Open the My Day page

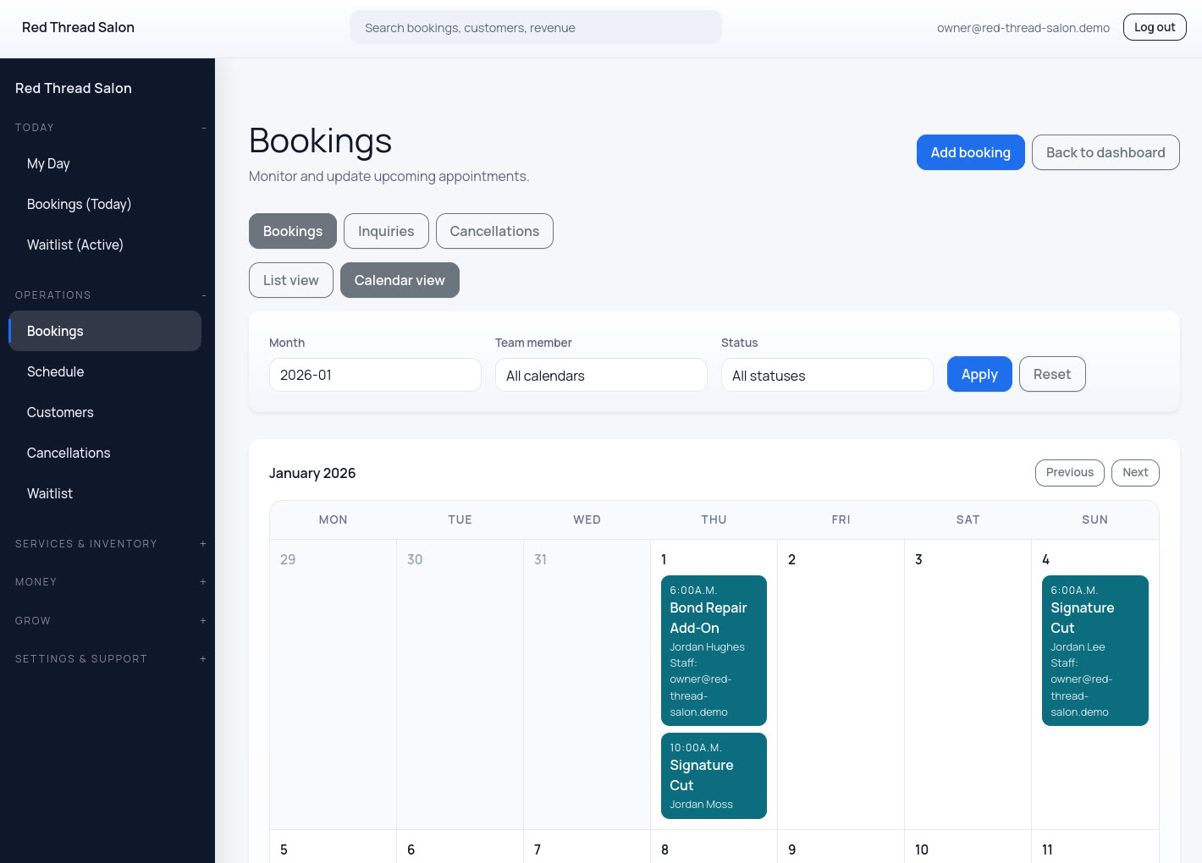coord(47,163)
